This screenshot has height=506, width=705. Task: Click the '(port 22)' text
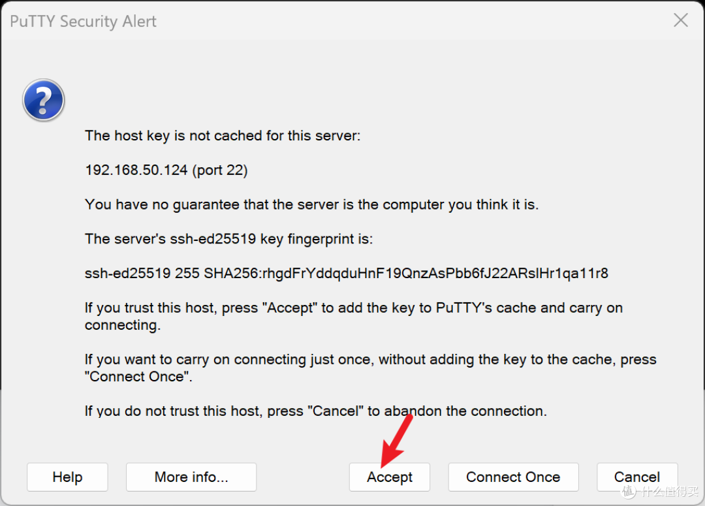(x=220, y=170)
